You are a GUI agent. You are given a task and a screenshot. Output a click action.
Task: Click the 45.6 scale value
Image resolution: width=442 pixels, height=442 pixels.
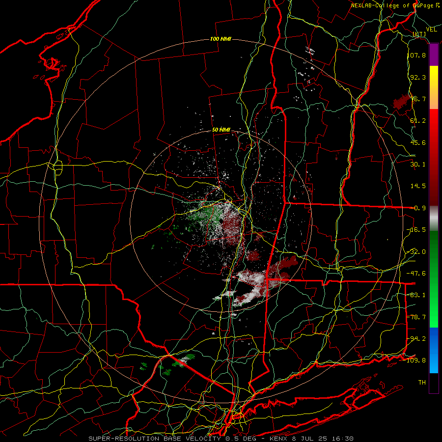pyautogui.click(x=418, y=142)
